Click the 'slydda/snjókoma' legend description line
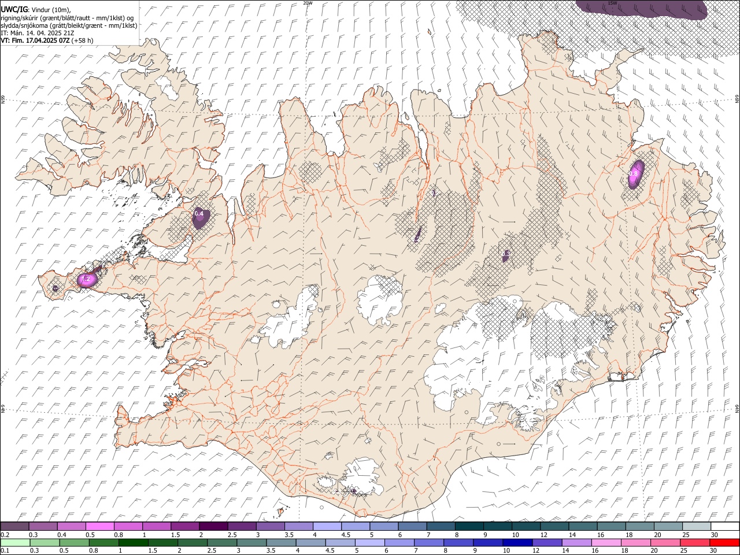Image resolution: width=740 pixels, height=555 pixels. click(69, 25)
